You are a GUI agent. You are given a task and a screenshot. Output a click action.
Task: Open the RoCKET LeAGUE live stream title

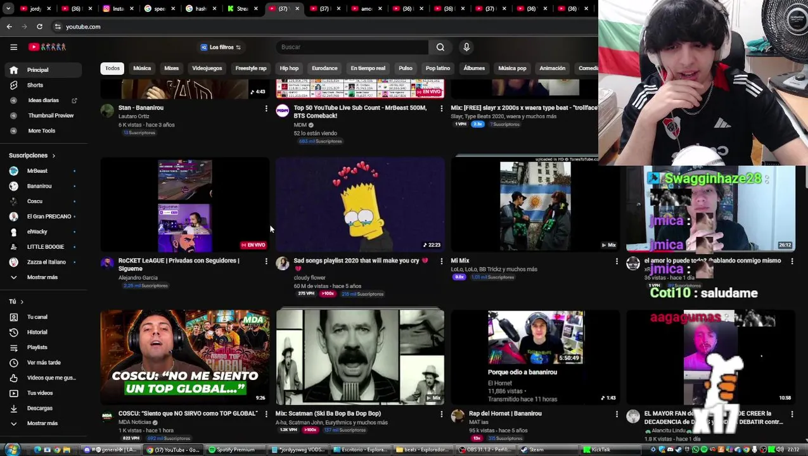tap(179, 264)
